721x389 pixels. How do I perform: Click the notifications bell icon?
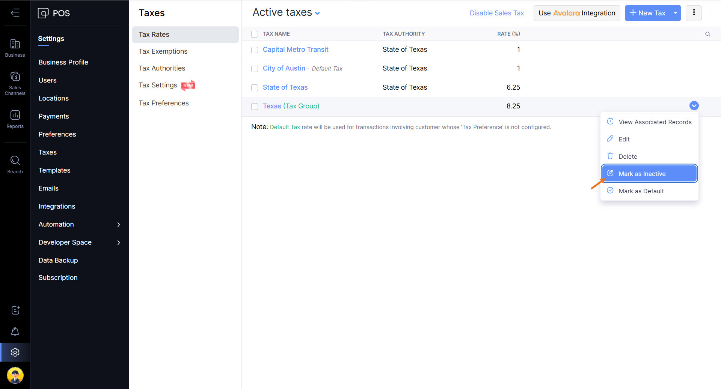pos(15,332)
